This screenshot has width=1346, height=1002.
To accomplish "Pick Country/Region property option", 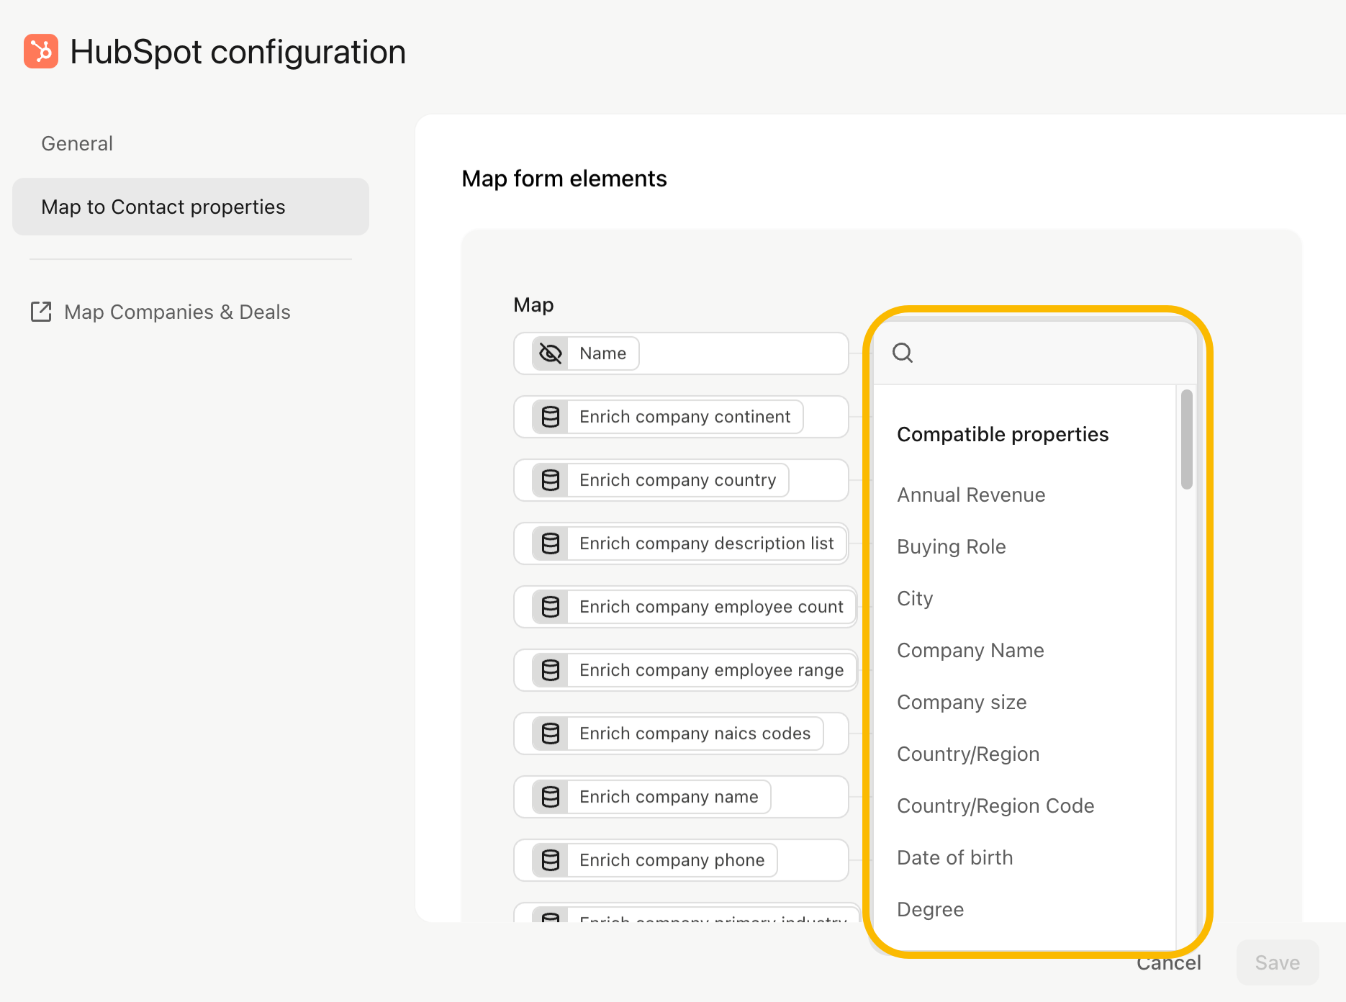I will pos(968,754).
